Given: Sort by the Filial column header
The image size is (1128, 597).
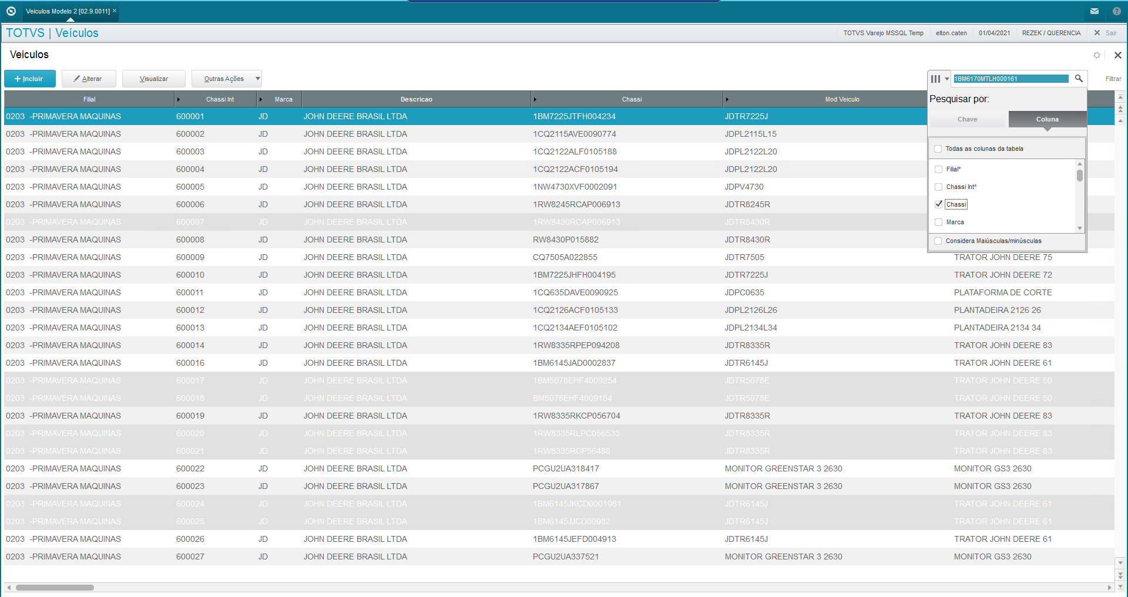Looking at the screenshot, I should point(89,99).
